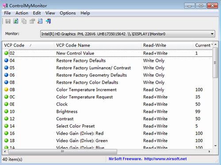Select the Restore Factory Color Defaults row
This screenshot has height=165, width=221.
point(107,82)
